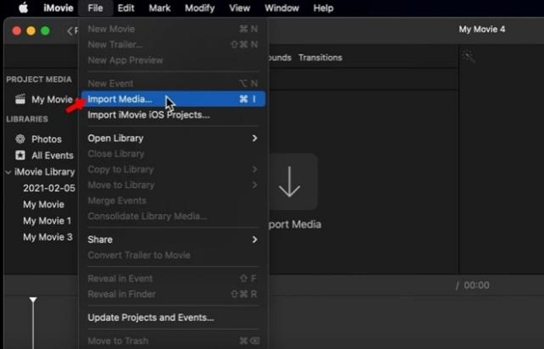Expand the Open Library submenu
Viewport: 544px width, 349px height.
(173, 138)
